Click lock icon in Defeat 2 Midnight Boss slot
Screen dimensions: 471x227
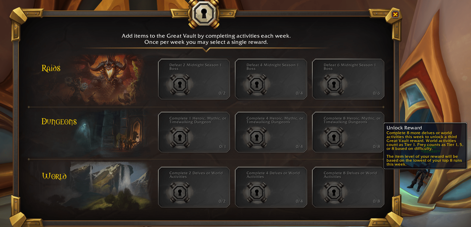click(180, 84)
